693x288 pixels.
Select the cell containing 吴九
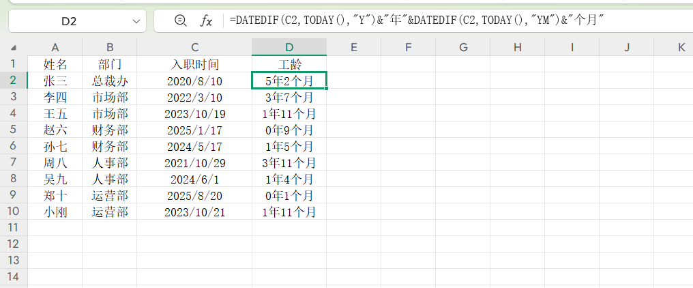55,179
